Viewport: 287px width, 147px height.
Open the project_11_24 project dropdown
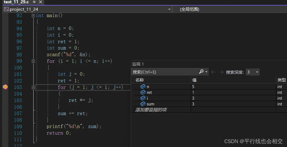tap(169, 9)
